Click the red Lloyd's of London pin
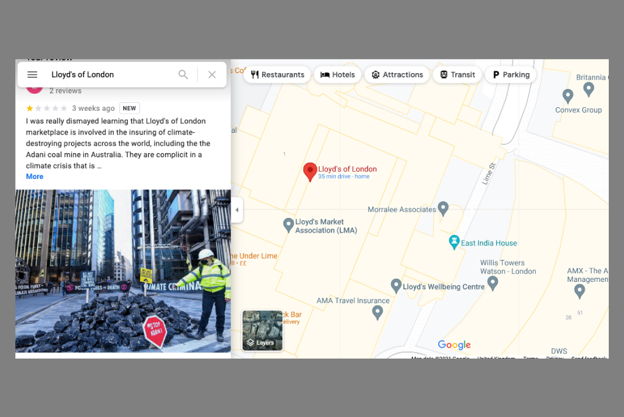 pyautogui.click(x=310, y=172)
